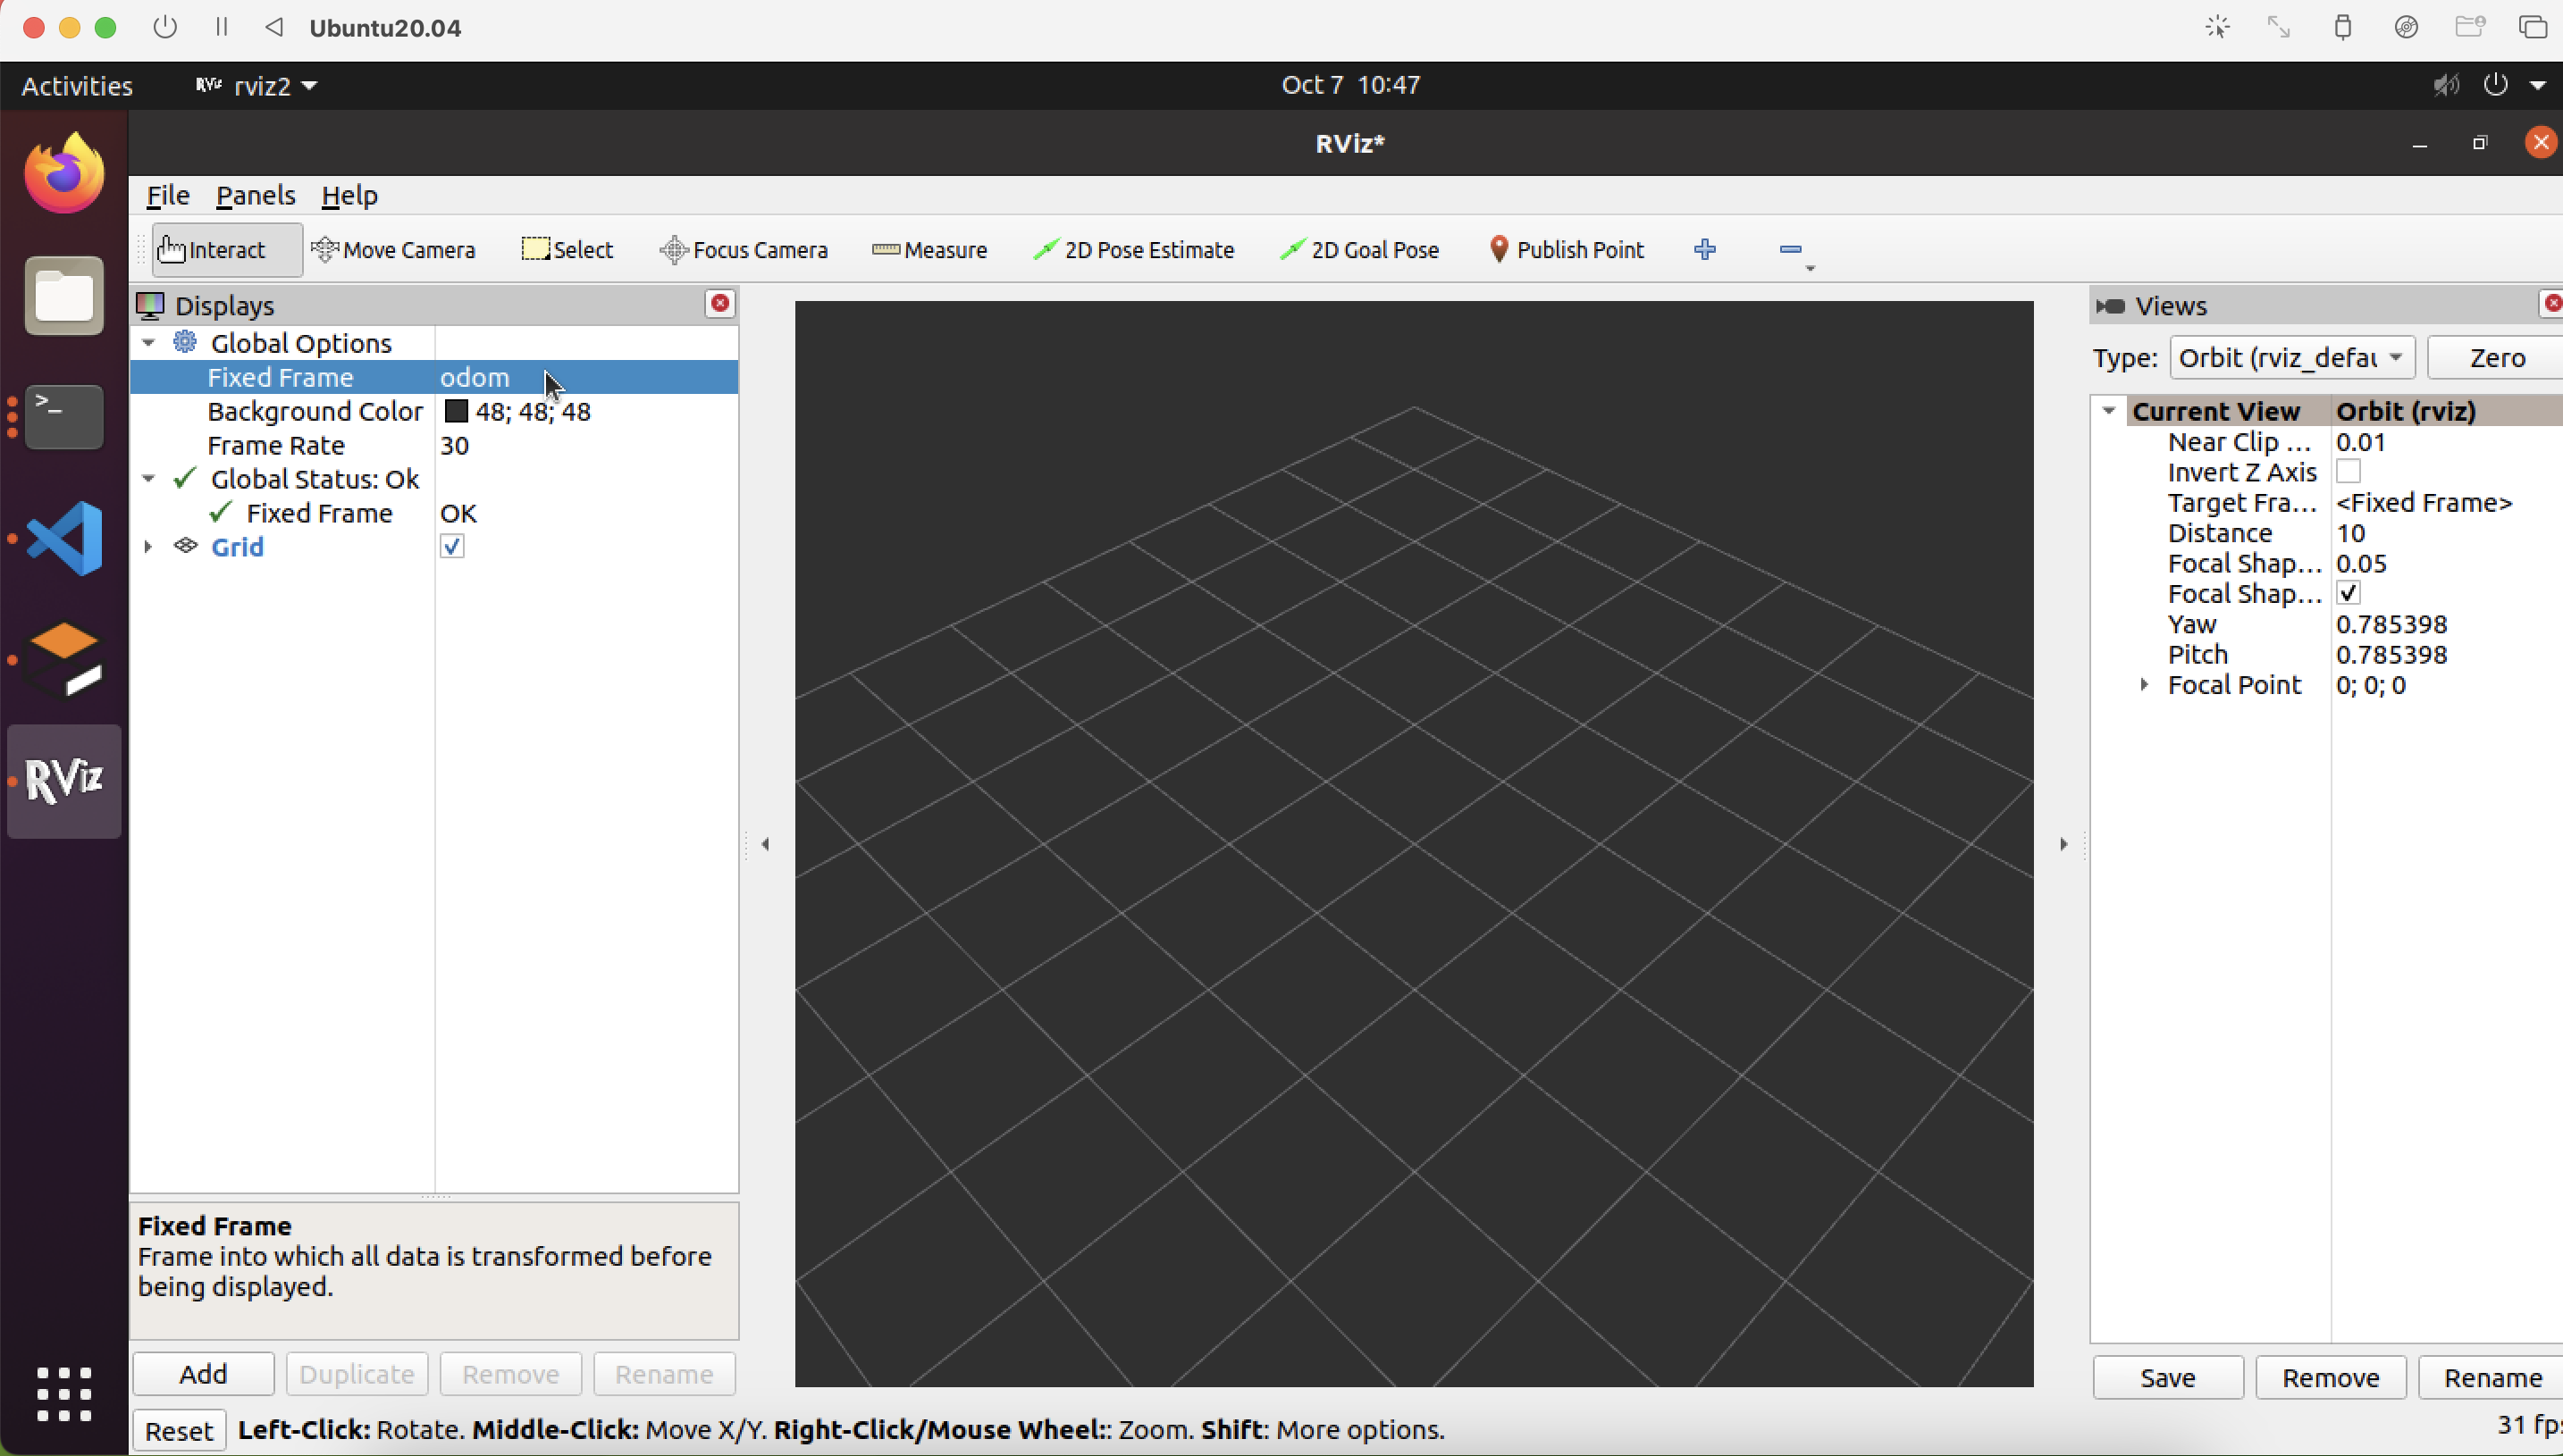Open the Panels menu

point(254,194)
